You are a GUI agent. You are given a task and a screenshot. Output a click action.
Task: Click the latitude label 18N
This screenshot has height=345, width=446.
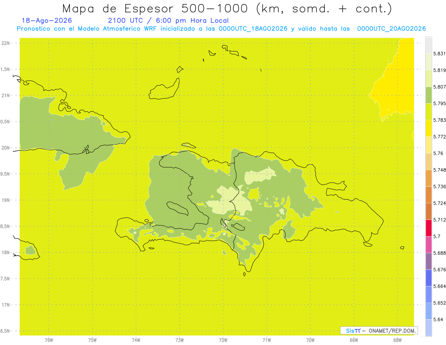(x=5, y=252)
